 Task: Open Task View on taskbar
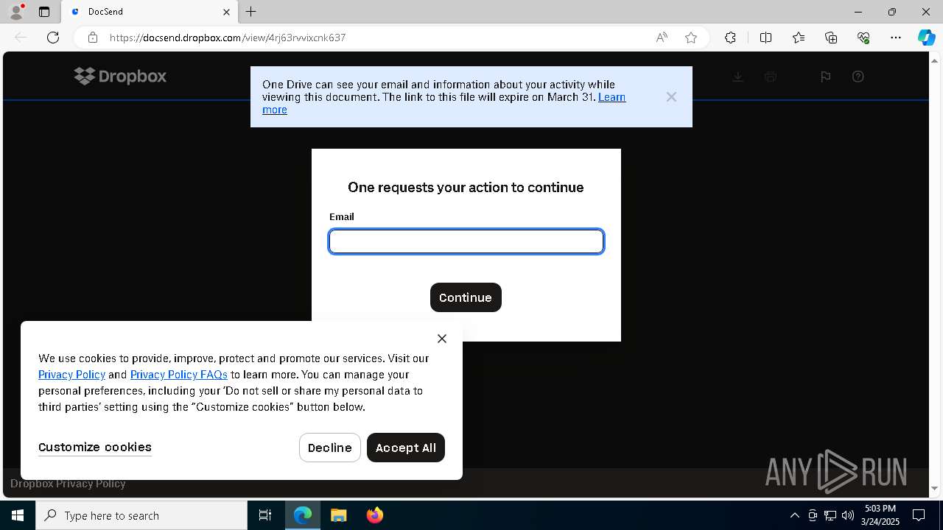point(265,515)
